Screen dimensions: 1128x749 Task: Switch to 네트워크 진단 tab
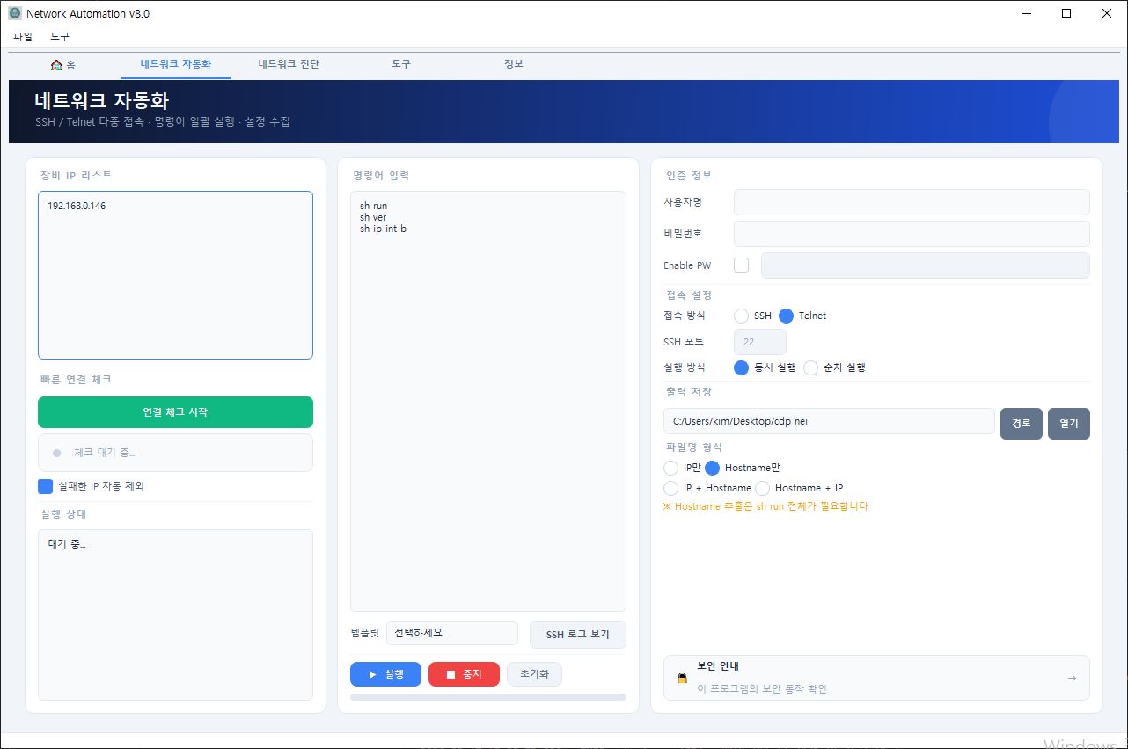(x=289, y=64)
